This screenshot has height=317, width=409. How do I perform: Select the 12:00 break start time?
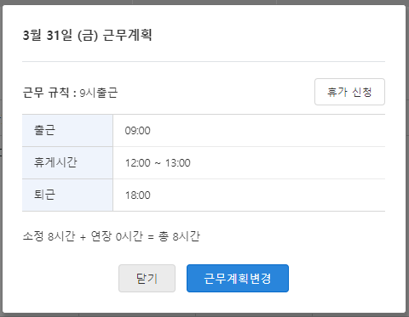click(138, 163)
